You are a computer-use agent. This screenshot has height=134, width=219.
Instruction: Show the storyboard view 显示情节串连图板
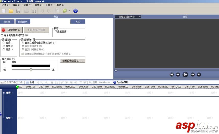(12, 82)
